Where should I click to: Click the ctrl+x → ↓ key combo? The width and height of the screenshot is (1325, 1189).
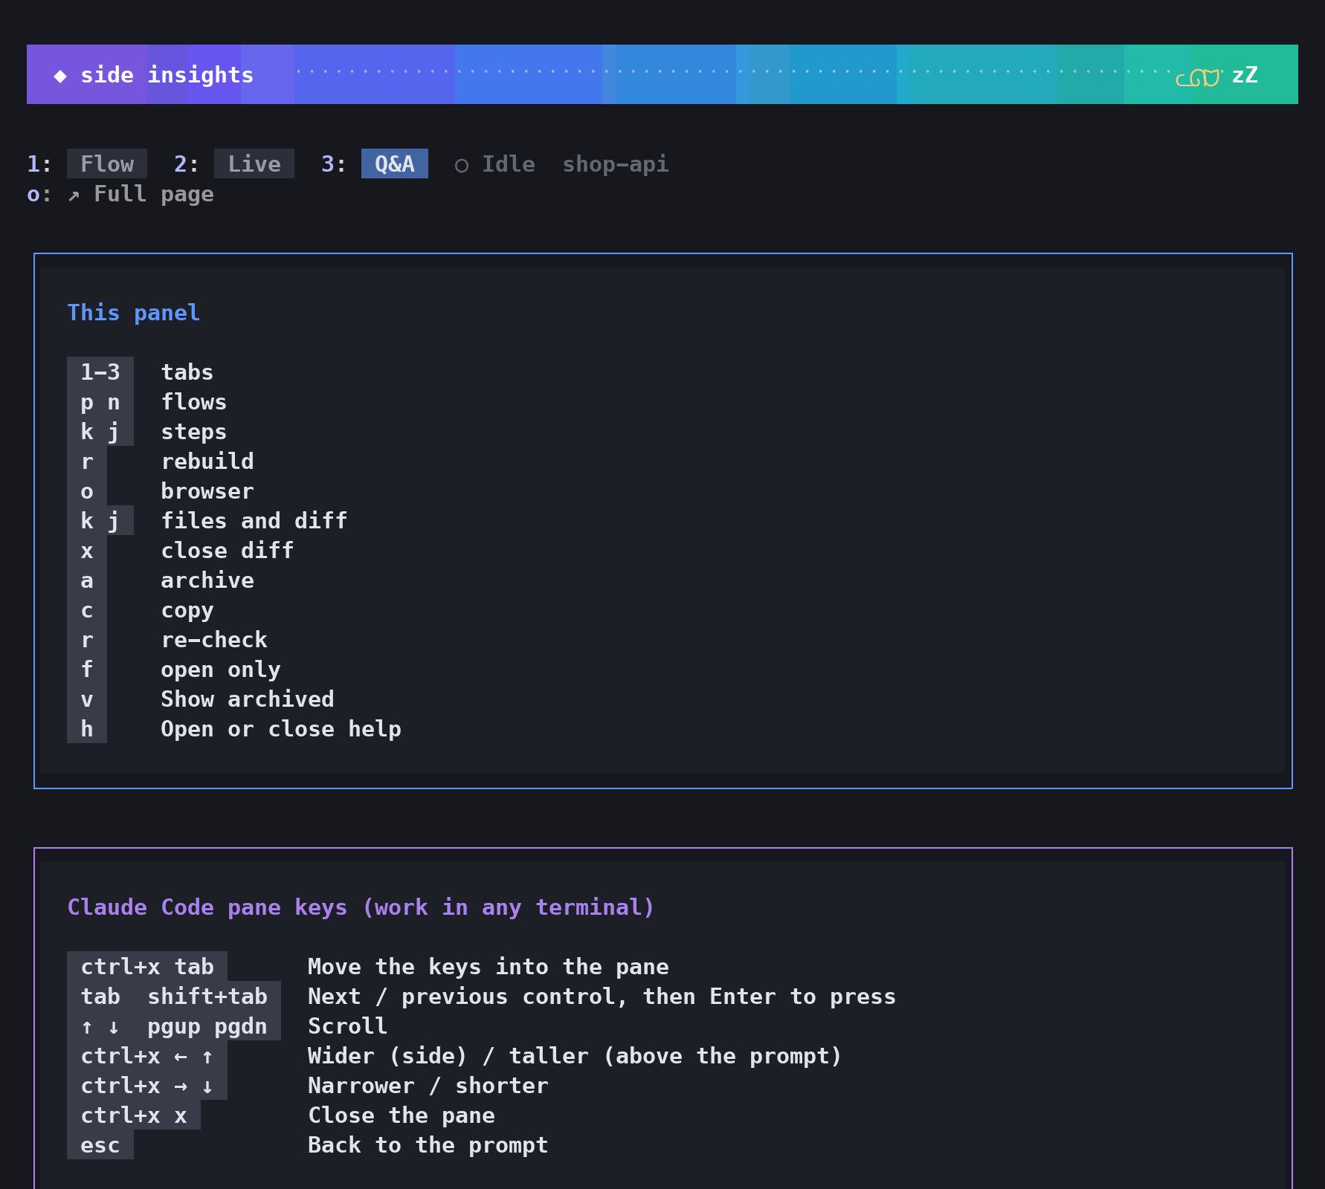click(147, 1085)
